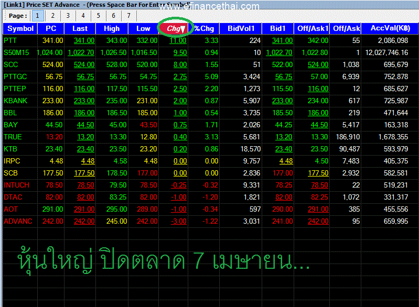Click TRUE offer volume 186,910
The width and height of the screenshot is (419, 307).
[348, 137]
